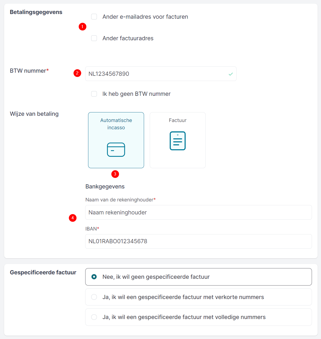Select 'Nee, ik wil geen gespecificeerde factuur'
This screenshot has height=339, width=321.
click(x=94, y=277)
